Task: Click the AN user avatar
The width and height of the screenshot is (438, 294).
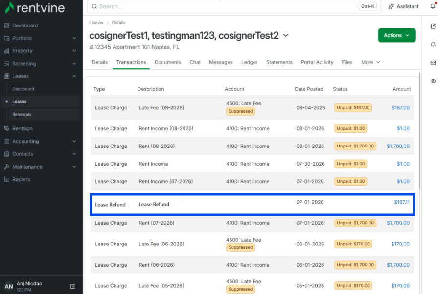Action: pyautogui.click(x=9, y=286)
